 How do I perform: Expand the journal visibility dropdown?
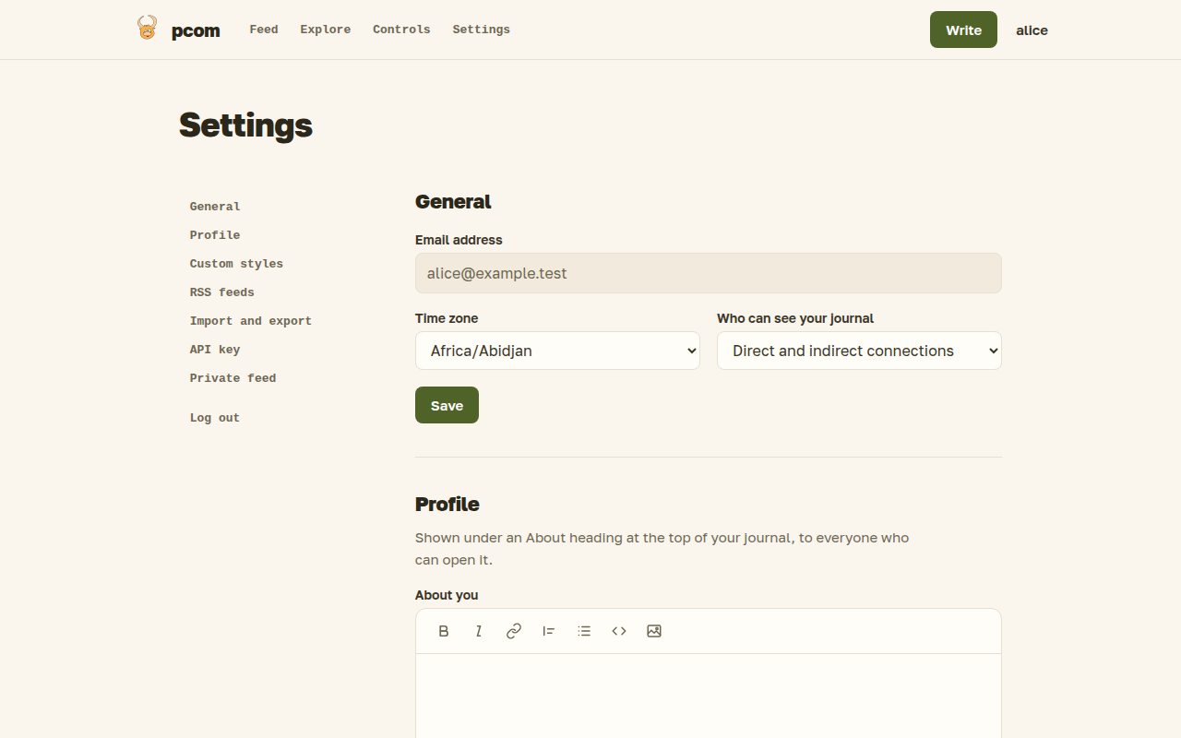859,351
